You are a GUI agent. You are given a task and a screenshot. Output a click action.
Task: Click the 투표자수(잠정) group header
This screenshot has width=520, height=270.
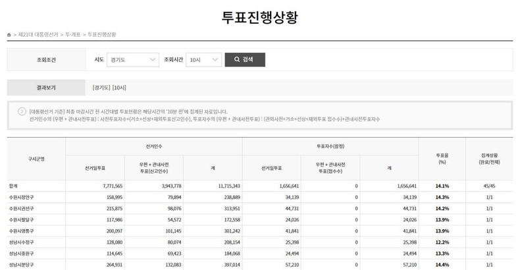point(330,146)
